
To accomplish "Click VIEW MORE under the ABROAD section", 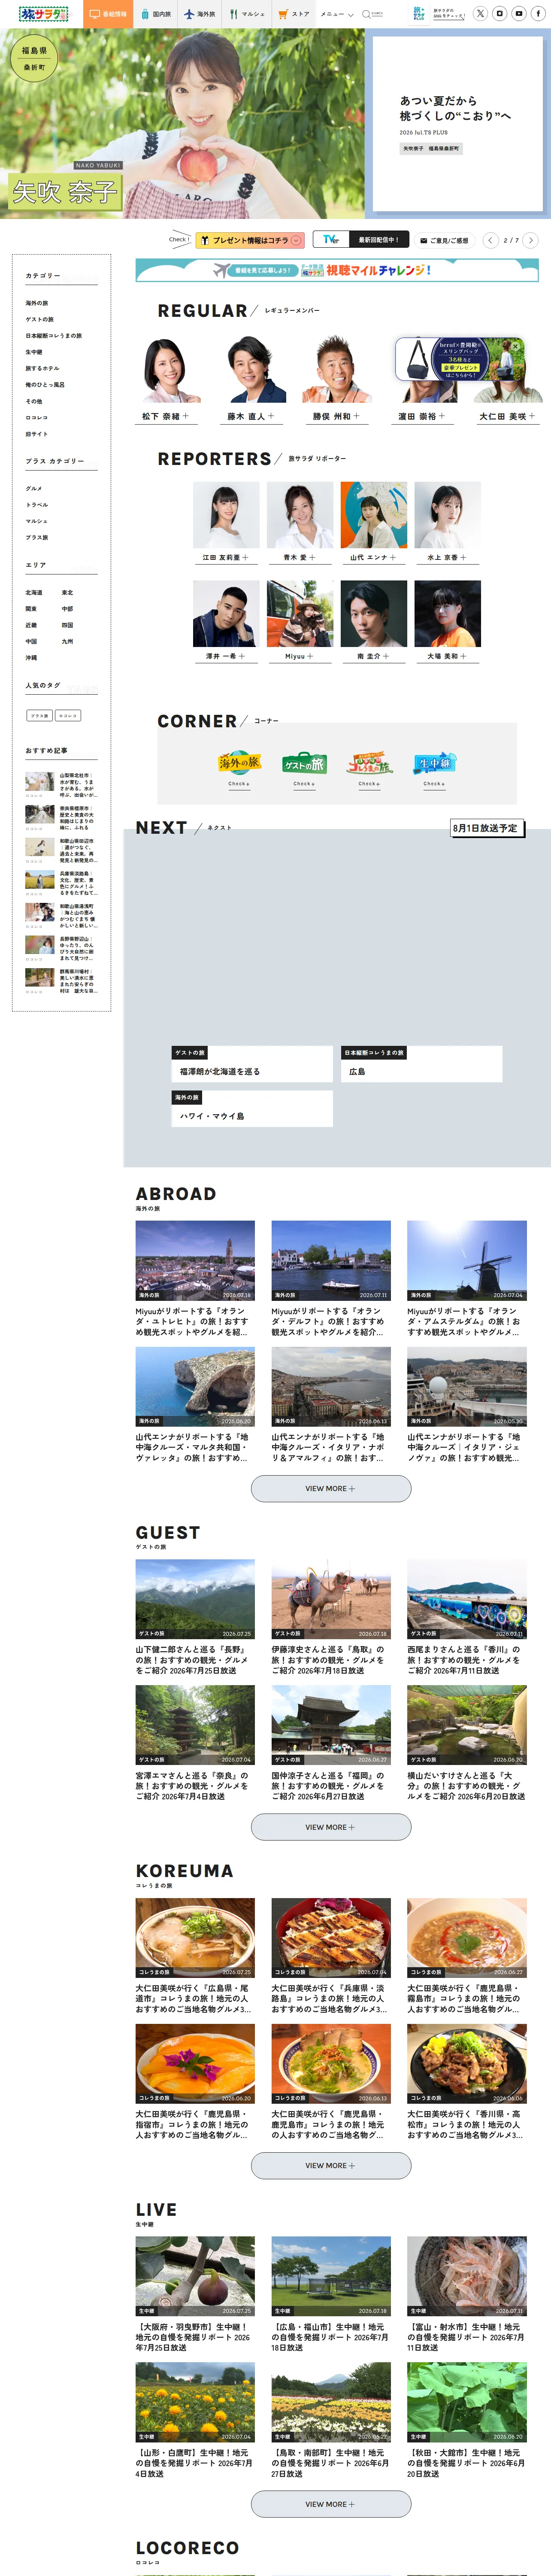I will point(331,1488).
